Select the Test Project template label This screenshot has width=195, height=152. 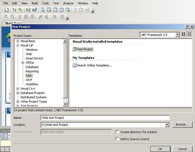[x=85, y=49]
